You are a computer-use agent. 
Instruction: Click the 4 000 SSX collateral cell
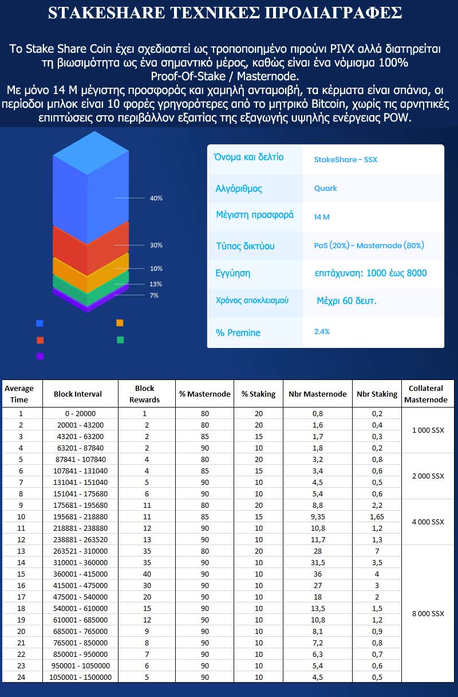coord(428,522)
